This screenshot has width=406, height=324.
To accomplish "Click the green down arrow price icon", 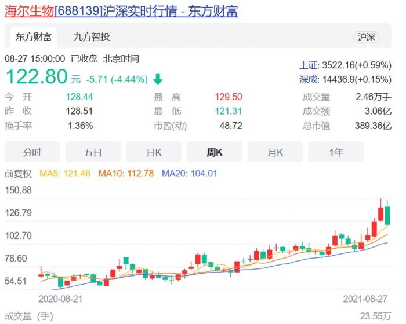I will click(158, 79).
